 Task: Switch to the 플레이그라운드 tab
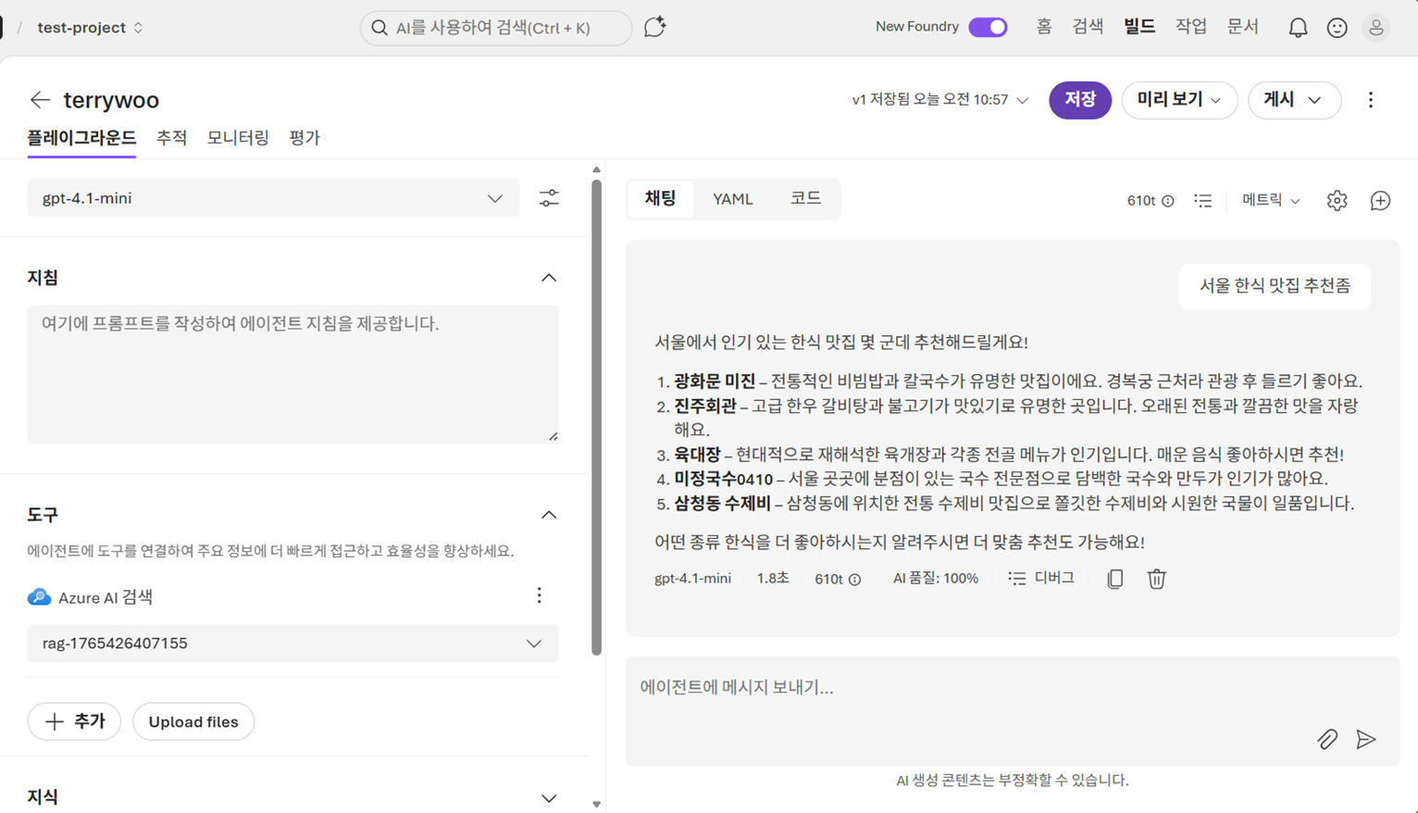coord(81,138)
